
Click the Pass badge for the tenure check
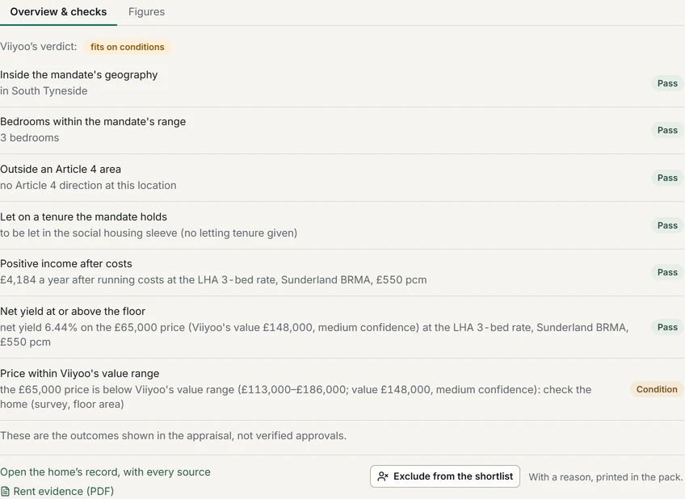pos(667,225)
